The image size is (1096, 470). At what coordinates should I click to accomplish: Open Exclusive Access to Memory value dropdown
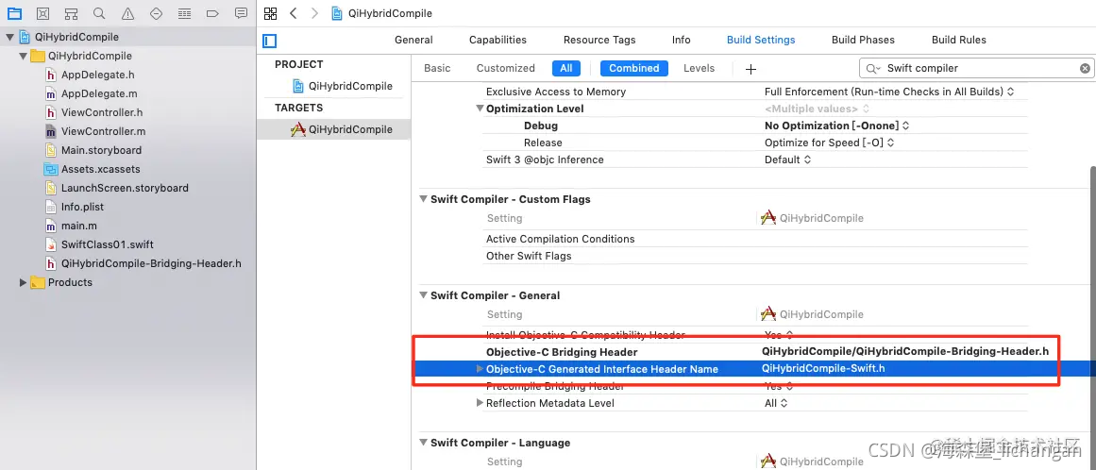tap(889, 92)
